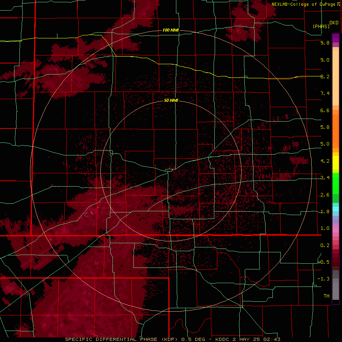342x342 pixels.
Task: Click the gray section at the color bar bottom
Action: [336, 286]
